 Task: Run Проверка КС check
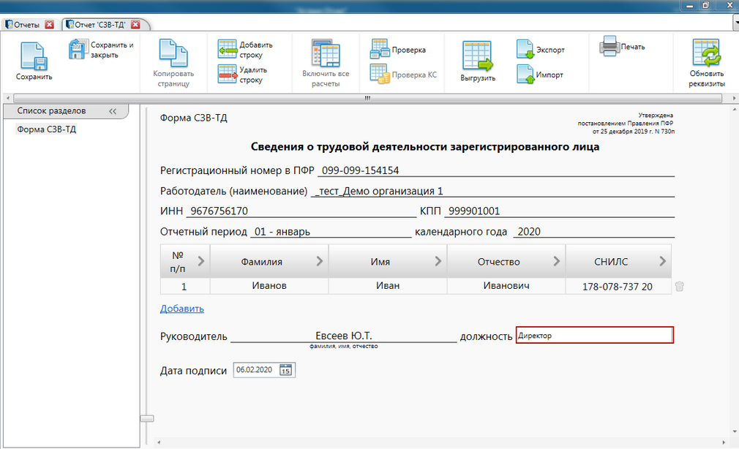(x=403, y=75)
